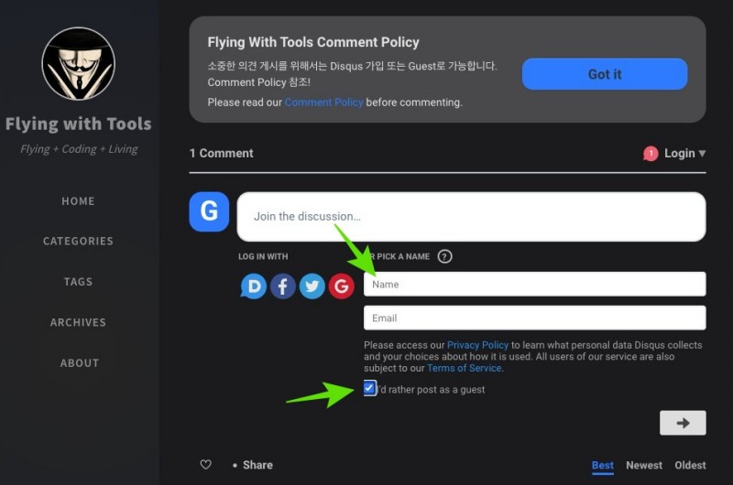The height and width of the screenshot is (485, 733).
Task: Submit with the arrow button
Action: pos(683,423)
